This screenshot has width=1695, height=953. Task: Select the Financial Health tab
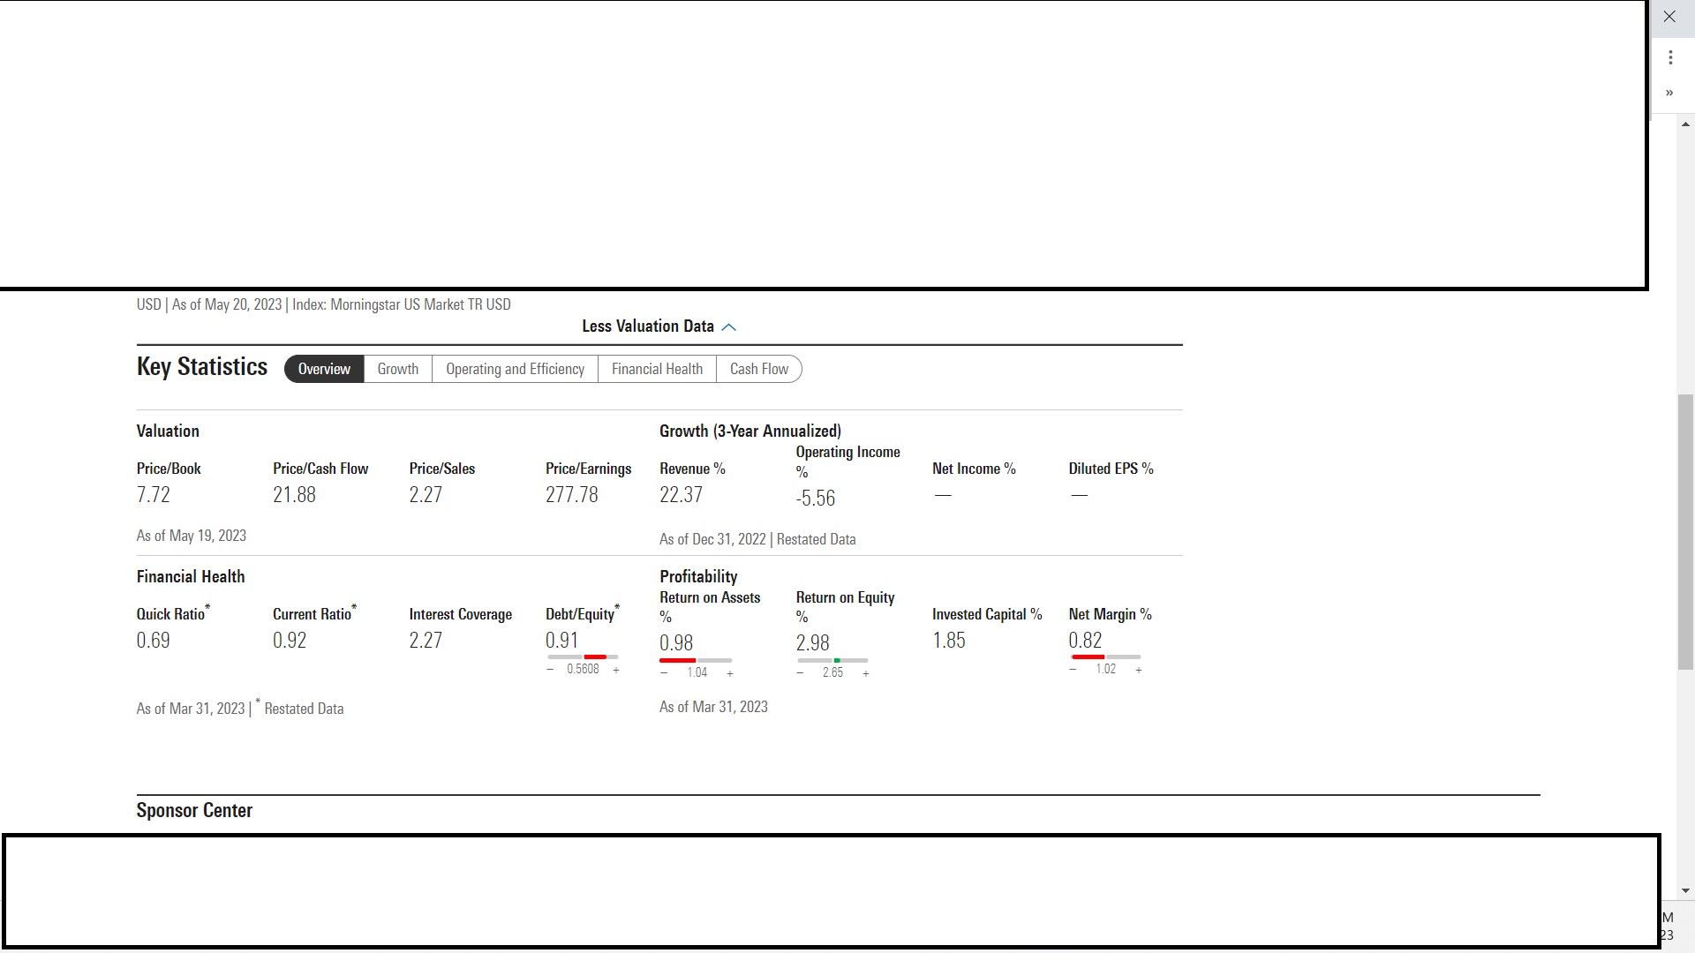[x=657, y=369]
